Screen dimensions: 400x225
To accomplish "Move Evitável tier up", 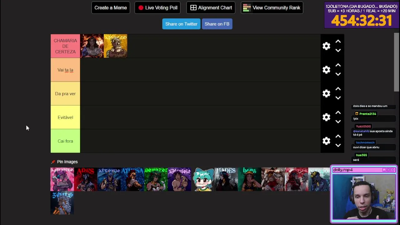I will pyautogui.click(x=338, y=112).
